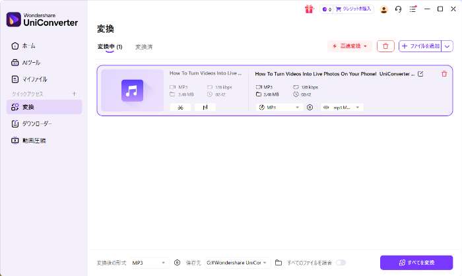Open the 高速変換 dropdown
The width and height of the screenshot is (462, 276).
click(x=350, y=46)
